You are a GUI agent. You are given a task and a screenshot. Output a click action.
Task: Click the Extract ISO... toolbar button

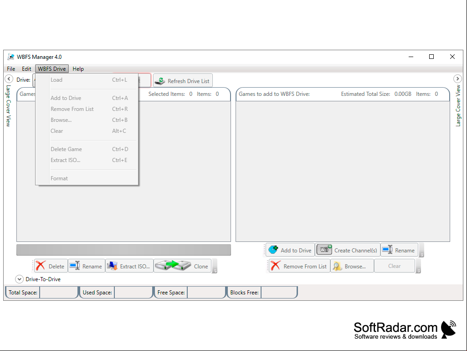[x=129, y=266]
